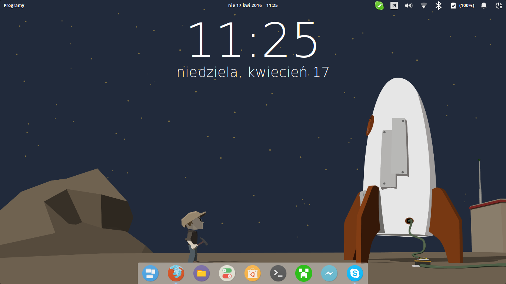Open the session power menu icon

(499, 6)
